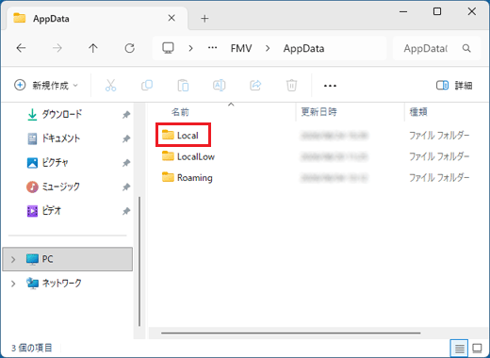Image resolution: width=490 pixels, height=358 pixels.
Task: Click the ファイル フォルダー type in Roaming row
Action: coord(439,177)
